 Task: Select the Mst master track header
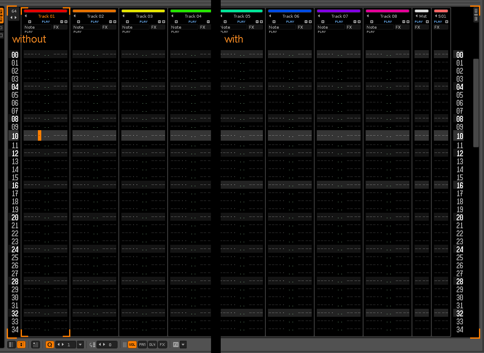(423, 16)
